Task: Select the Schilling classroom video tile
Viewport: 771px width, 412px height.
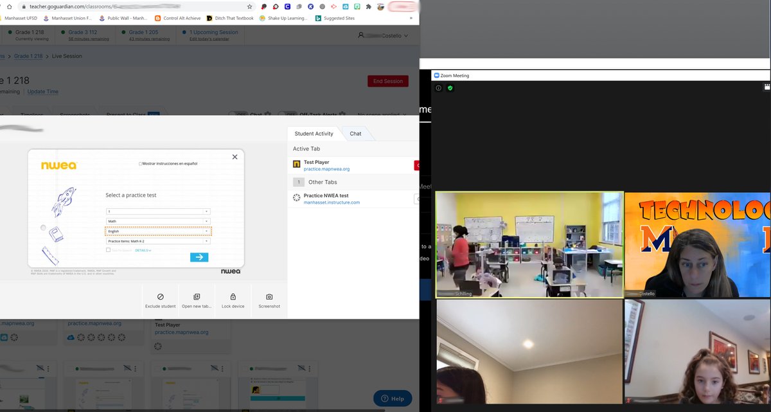Action: pos(529,244)
